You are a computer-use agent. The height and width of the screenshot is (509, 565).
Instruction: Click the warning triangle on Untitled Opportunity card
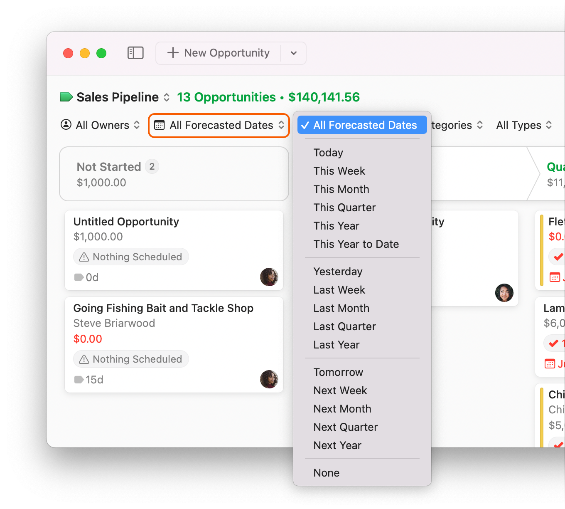coord(84,257)
